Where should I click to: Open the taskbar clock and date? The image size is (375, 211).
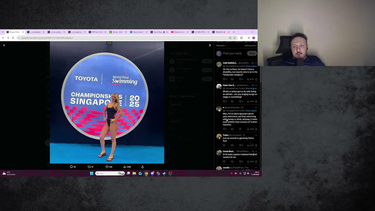point(255,173)
